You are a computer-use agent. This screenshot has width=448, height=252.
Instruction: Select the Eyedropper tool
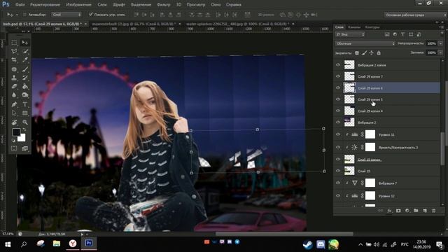point(25,60)
